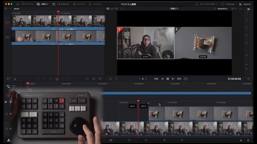This screenshot has width=257, height=144.
Task: Open the Project Manager home icon
Action: coord(241,140)
